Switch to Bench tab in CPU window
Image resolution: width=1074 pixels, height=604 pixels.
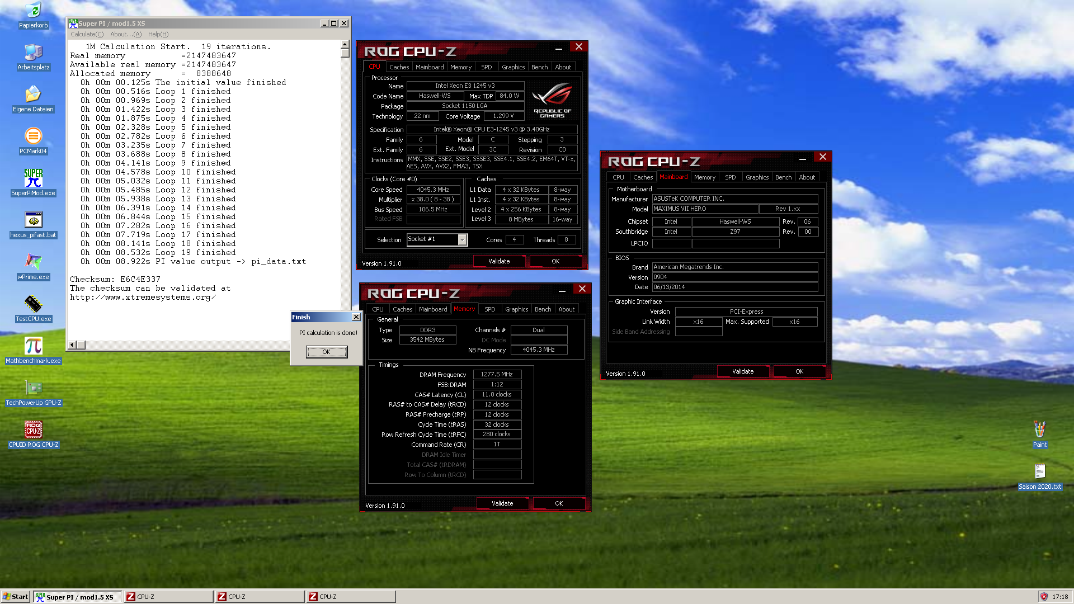coord(539,67)
